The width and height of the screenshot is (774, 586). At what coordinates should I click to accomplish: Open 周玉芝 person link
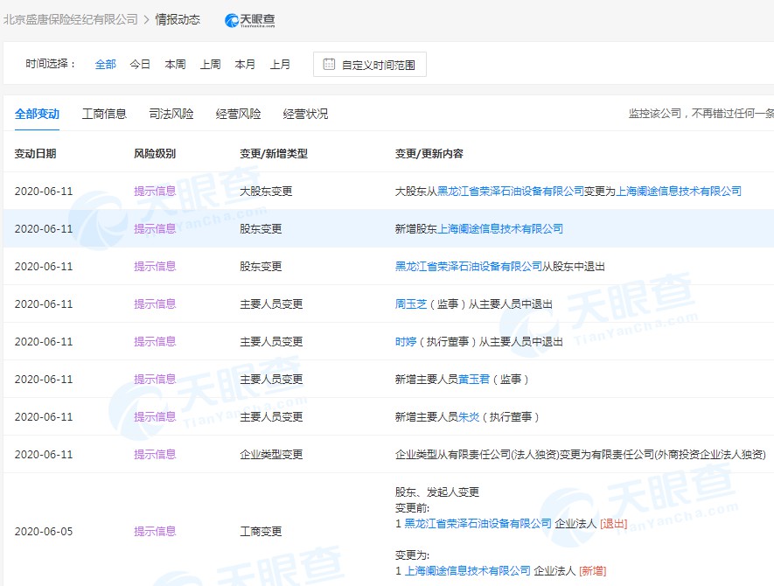point(411,303)
